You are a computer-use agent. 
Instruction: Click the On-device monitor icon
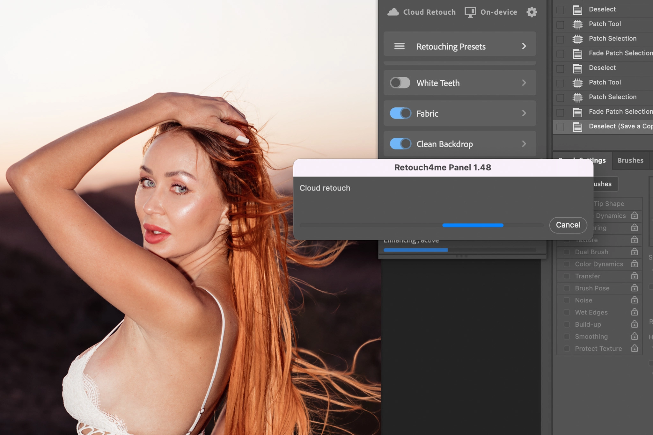click(x=470, y=12)
